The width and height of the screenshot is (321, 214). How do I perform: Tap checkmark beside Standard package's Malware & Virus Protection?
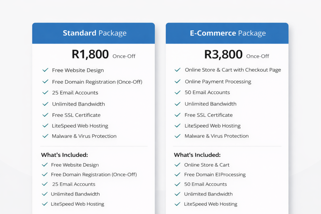pos(45,136)
